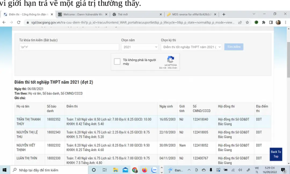Open the 'Chọn năm' 2021 dropdown
The width and height of the screenshot is (290, 174).
click(140, 47)
